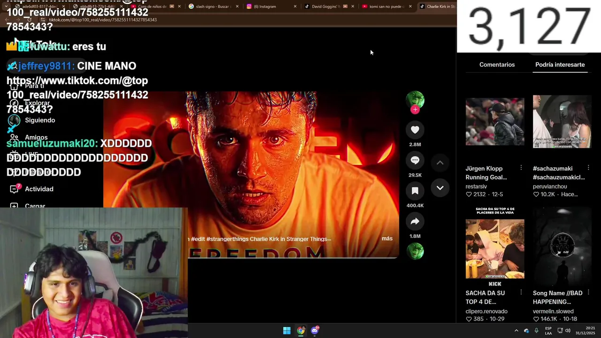Viewport: 601px width, 338px height.
Task: Close the komi san YouTube tab
Action: [x=410, y=7]
